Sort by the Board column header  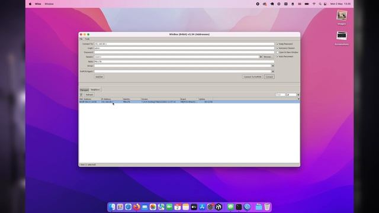pos(189,99)
